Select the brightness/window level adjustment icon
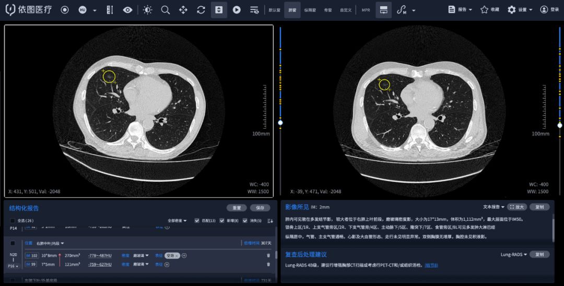 [x=148, y=10]
